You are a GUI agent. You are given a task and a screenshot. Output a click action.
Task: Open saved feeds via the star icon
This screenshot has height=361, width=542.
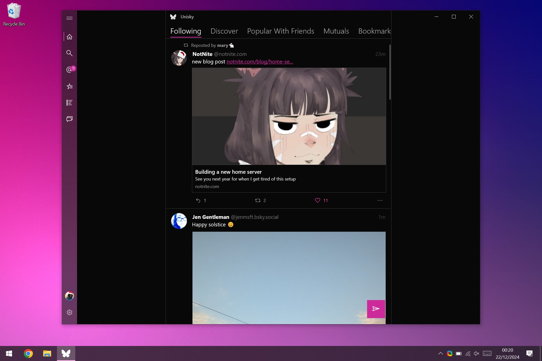click(70, 86)
